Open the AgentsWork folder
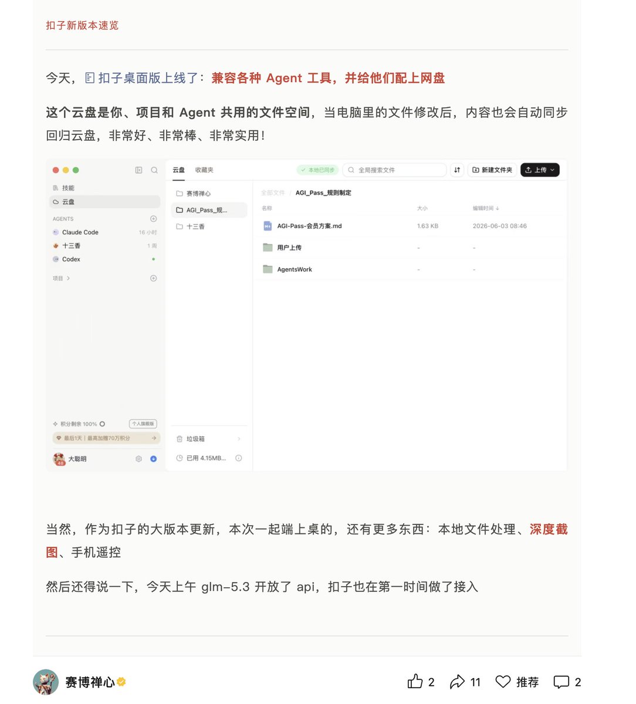This screenshot has height=704, width=636. point(295,269)
